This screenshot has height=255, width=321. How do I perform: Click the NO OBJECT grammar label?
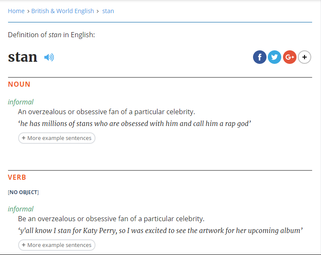tap(23, 192)
